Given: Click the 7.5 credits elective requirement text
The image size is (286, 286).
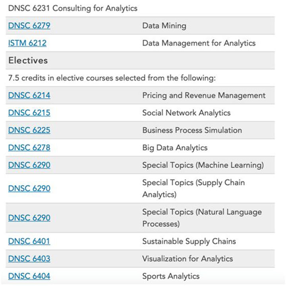Looking at the screenshot, I should (x=112, y=78).
